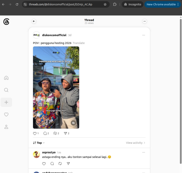Expand the Top sort dropdown
182x173 pixels.
[39, 143]
